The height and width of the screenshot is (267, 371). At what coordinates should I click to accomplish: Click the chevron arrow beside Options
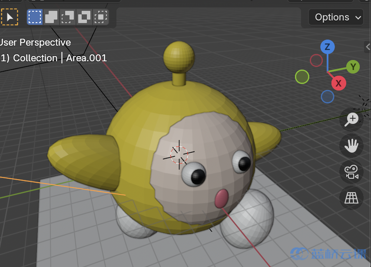click(x=358, y=18)
